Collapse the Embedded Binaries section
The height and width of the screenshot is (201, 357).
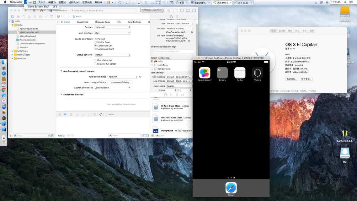61,95
